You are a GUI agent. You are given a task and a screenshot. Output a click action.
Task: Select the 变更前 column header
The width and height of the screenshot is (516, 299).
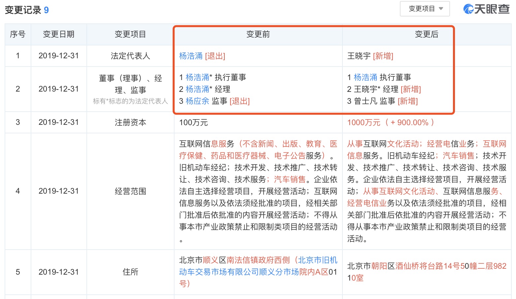pyautogui.click(x=258, y=34)
